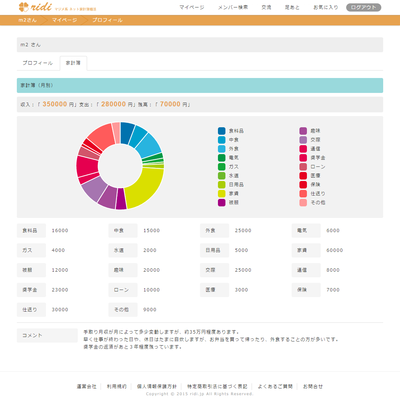The image size is (400, 409).
Task: Click the 医療 legend color swatch
Action: click(303, 175)
